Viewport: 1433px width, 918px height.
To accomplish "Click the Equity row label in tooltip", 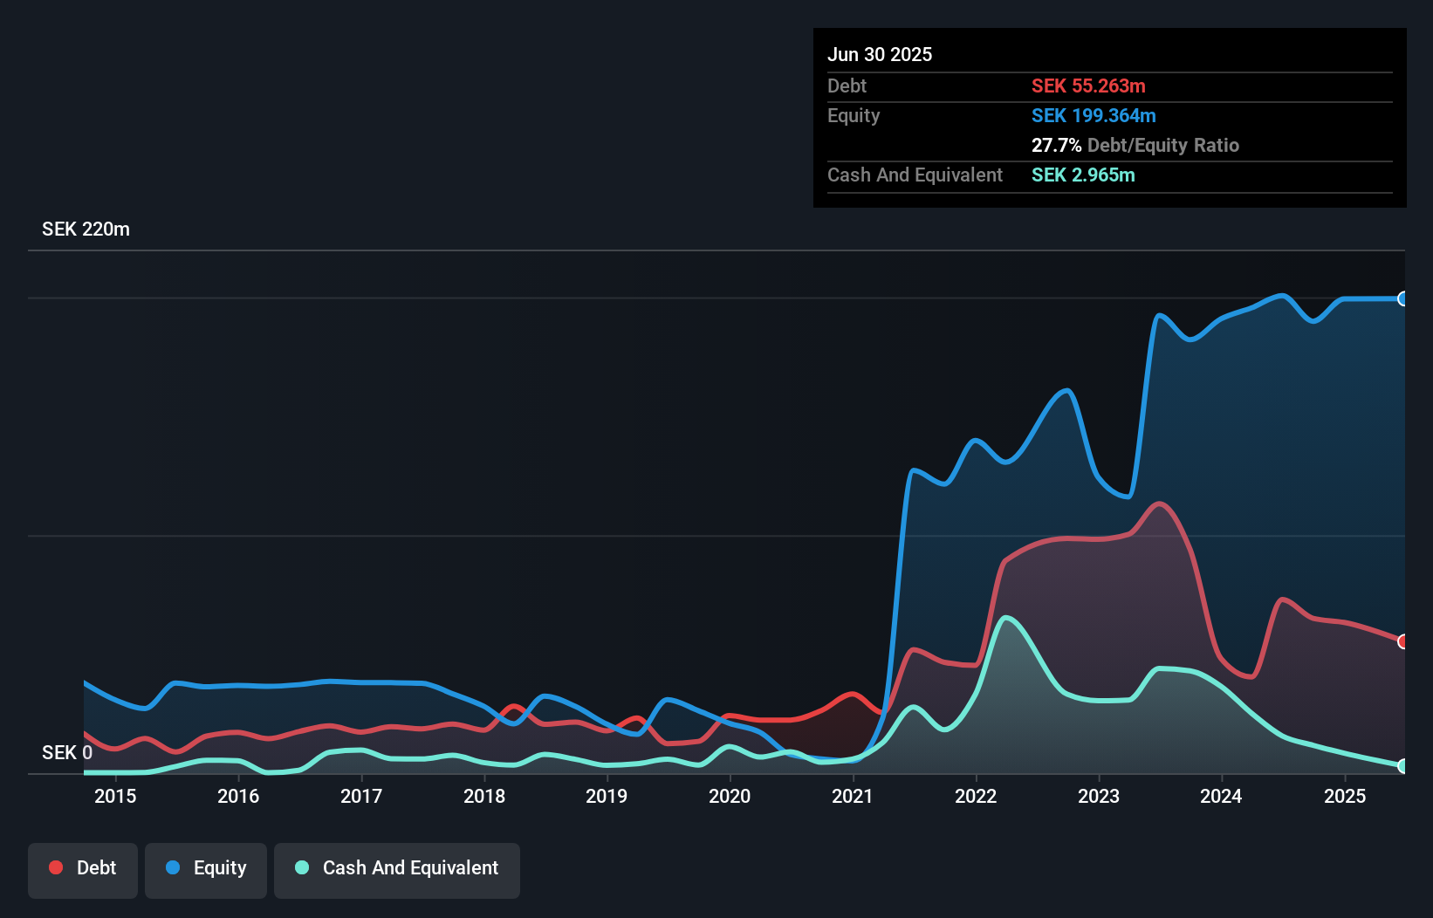I will coord(854,115).
